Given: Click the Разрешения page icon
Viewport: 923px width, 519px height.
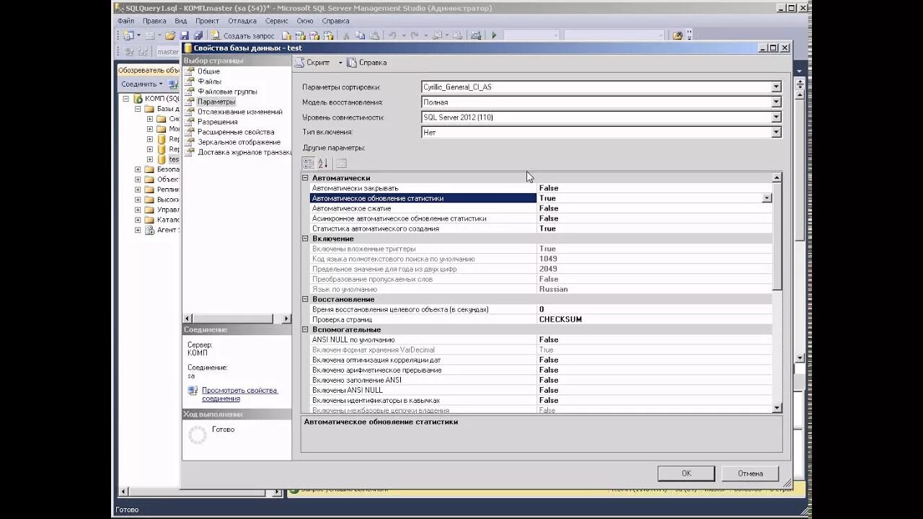Looking at the screenshot, I should [190, 122].
